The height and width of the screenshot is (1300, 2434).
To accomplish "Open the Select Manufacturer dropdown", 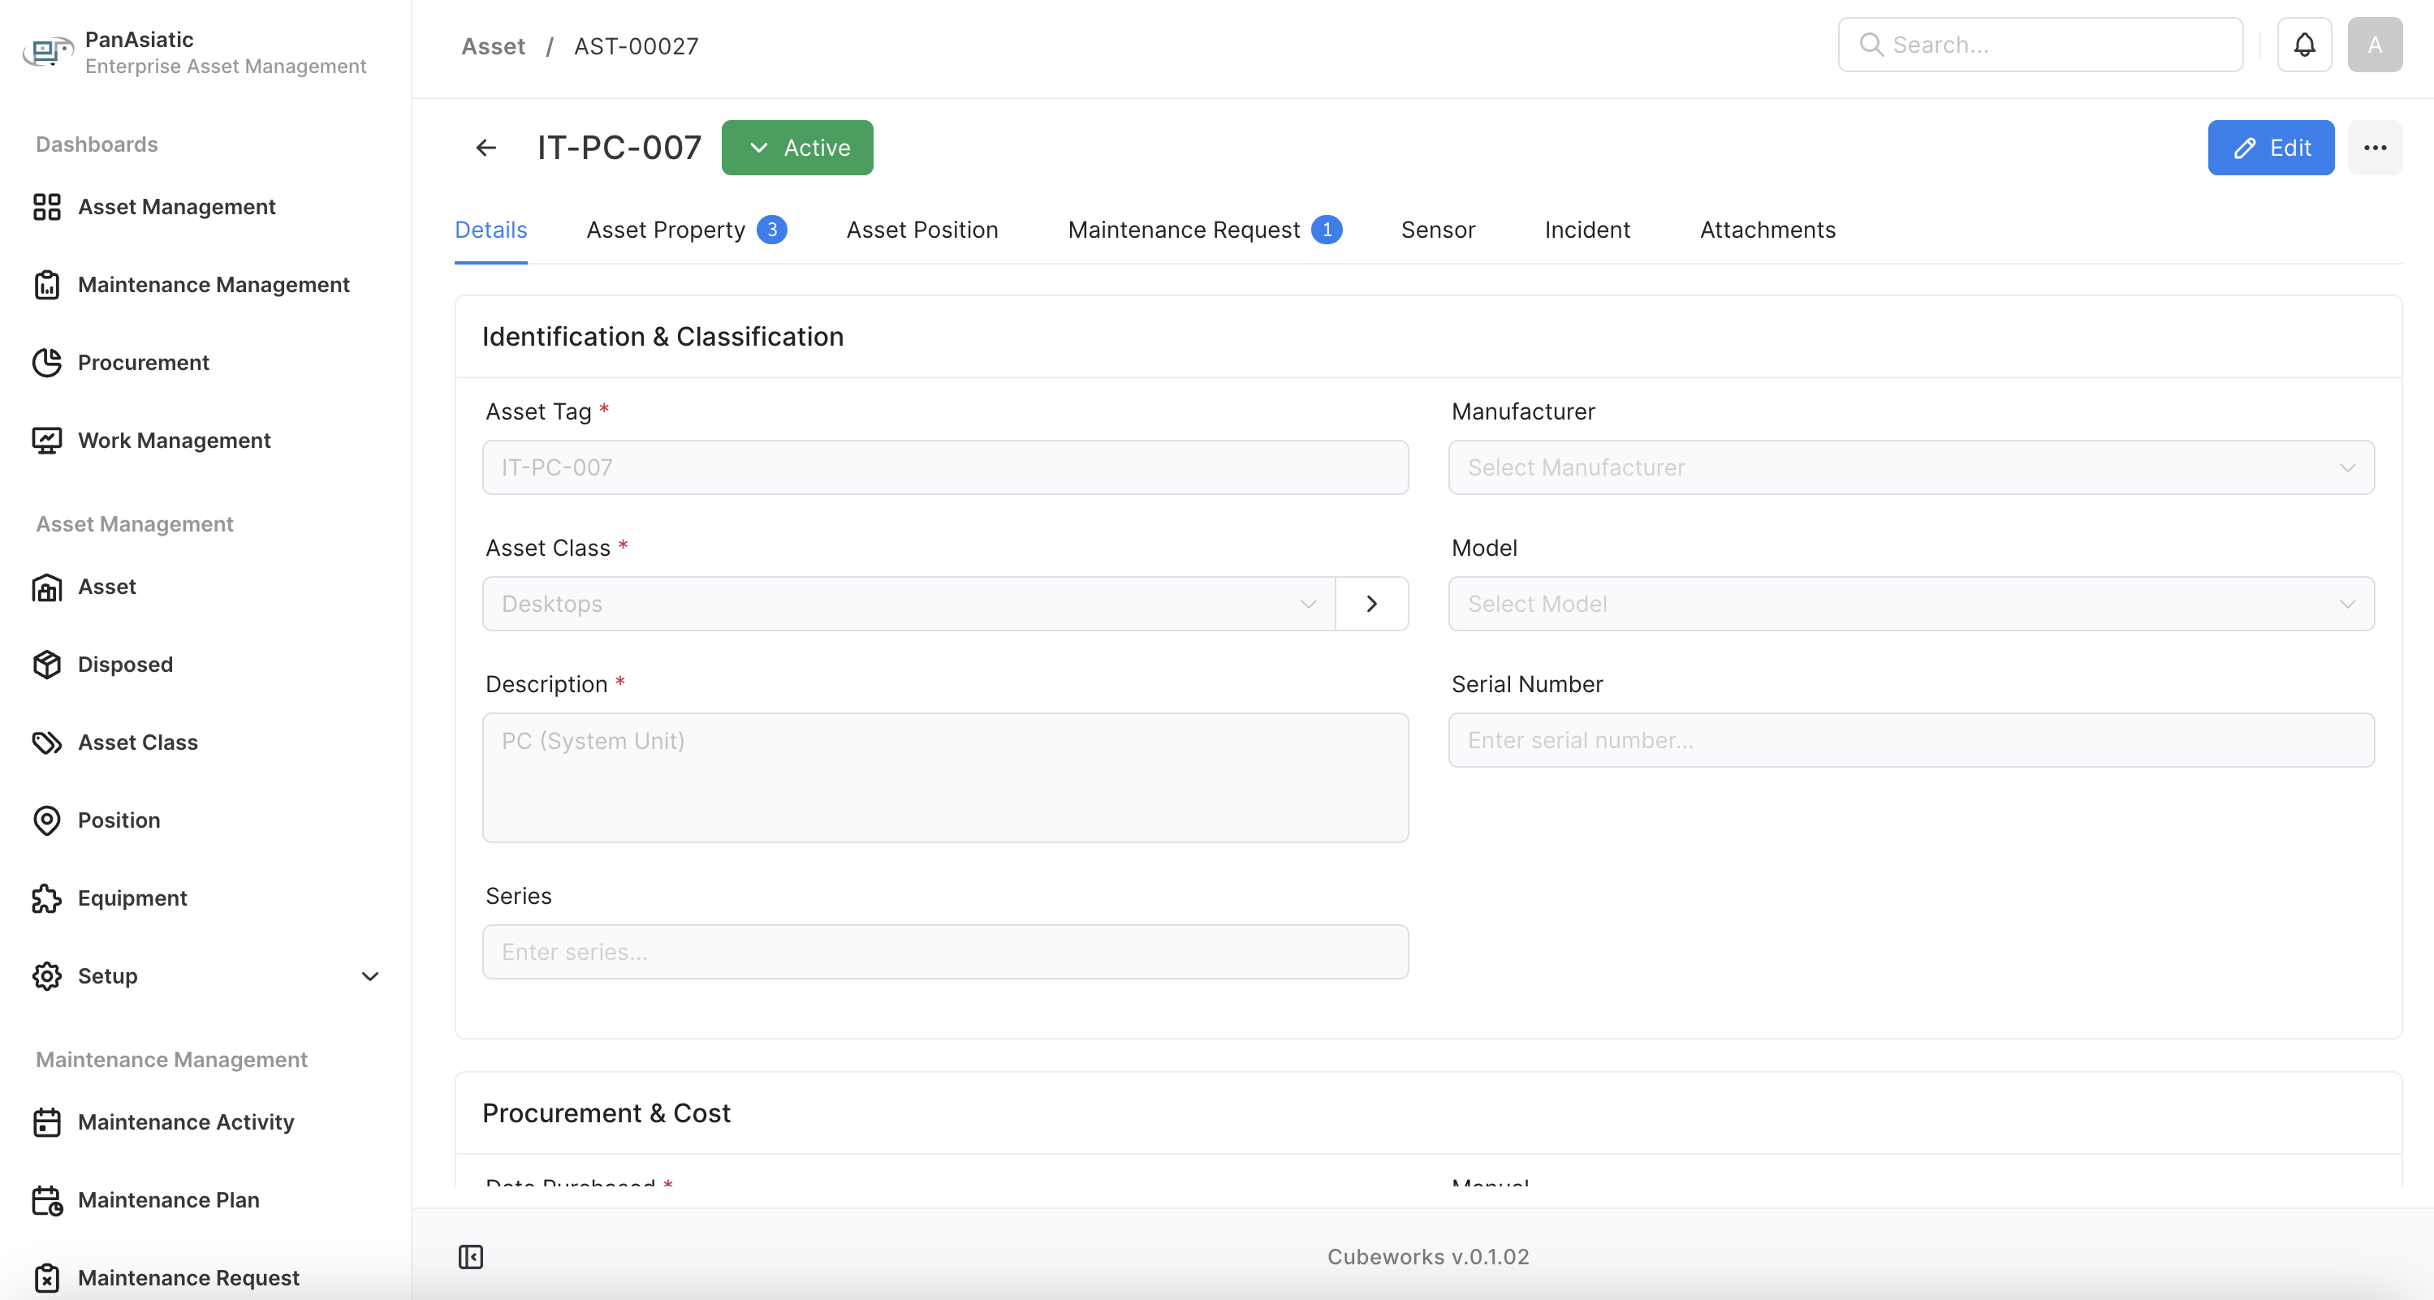I will [x=1910, y=467].
